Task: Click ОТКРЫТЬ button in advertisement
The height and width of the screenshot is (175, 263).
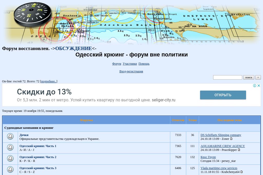Action: pyautogui.click(x=223, y=95)
